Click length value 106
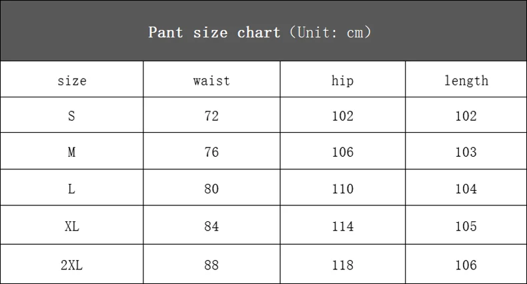Viewport: 527px width, 284px height. click(466, 265)
